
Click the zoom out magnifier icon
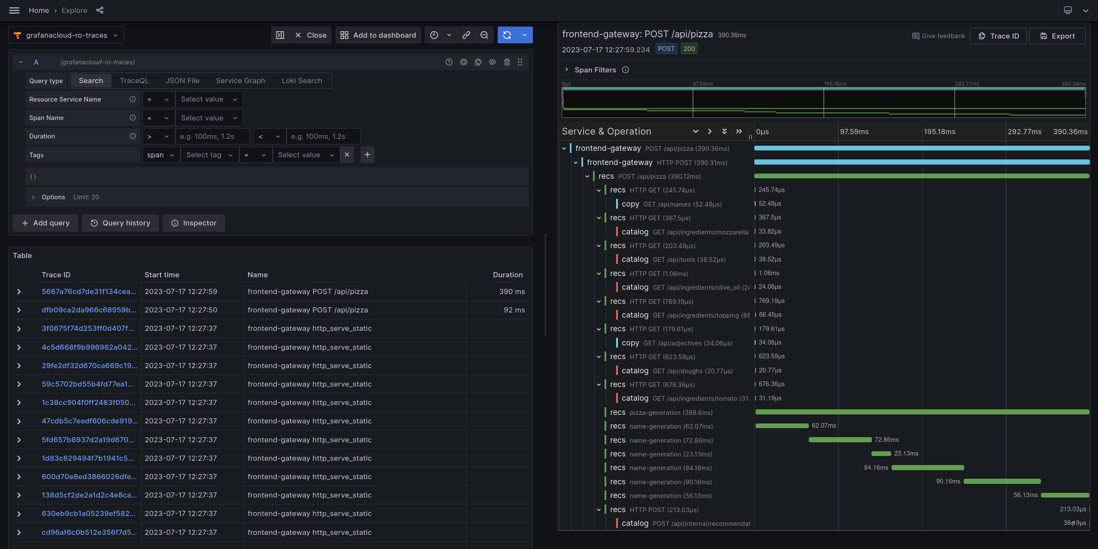click(x=484, y=35)
